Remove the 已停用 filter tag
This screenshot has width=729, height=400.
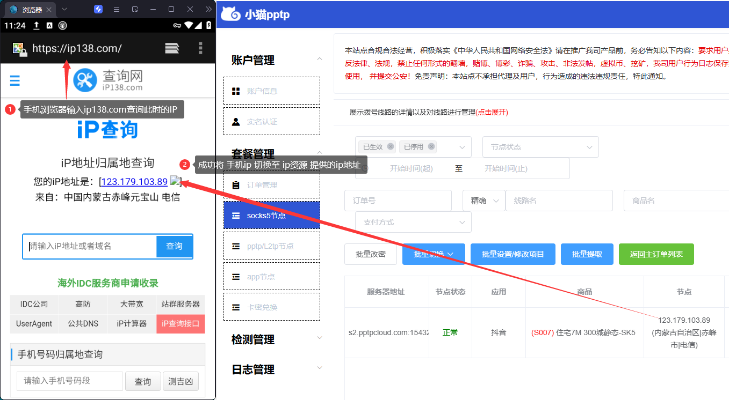coord(431,146)
